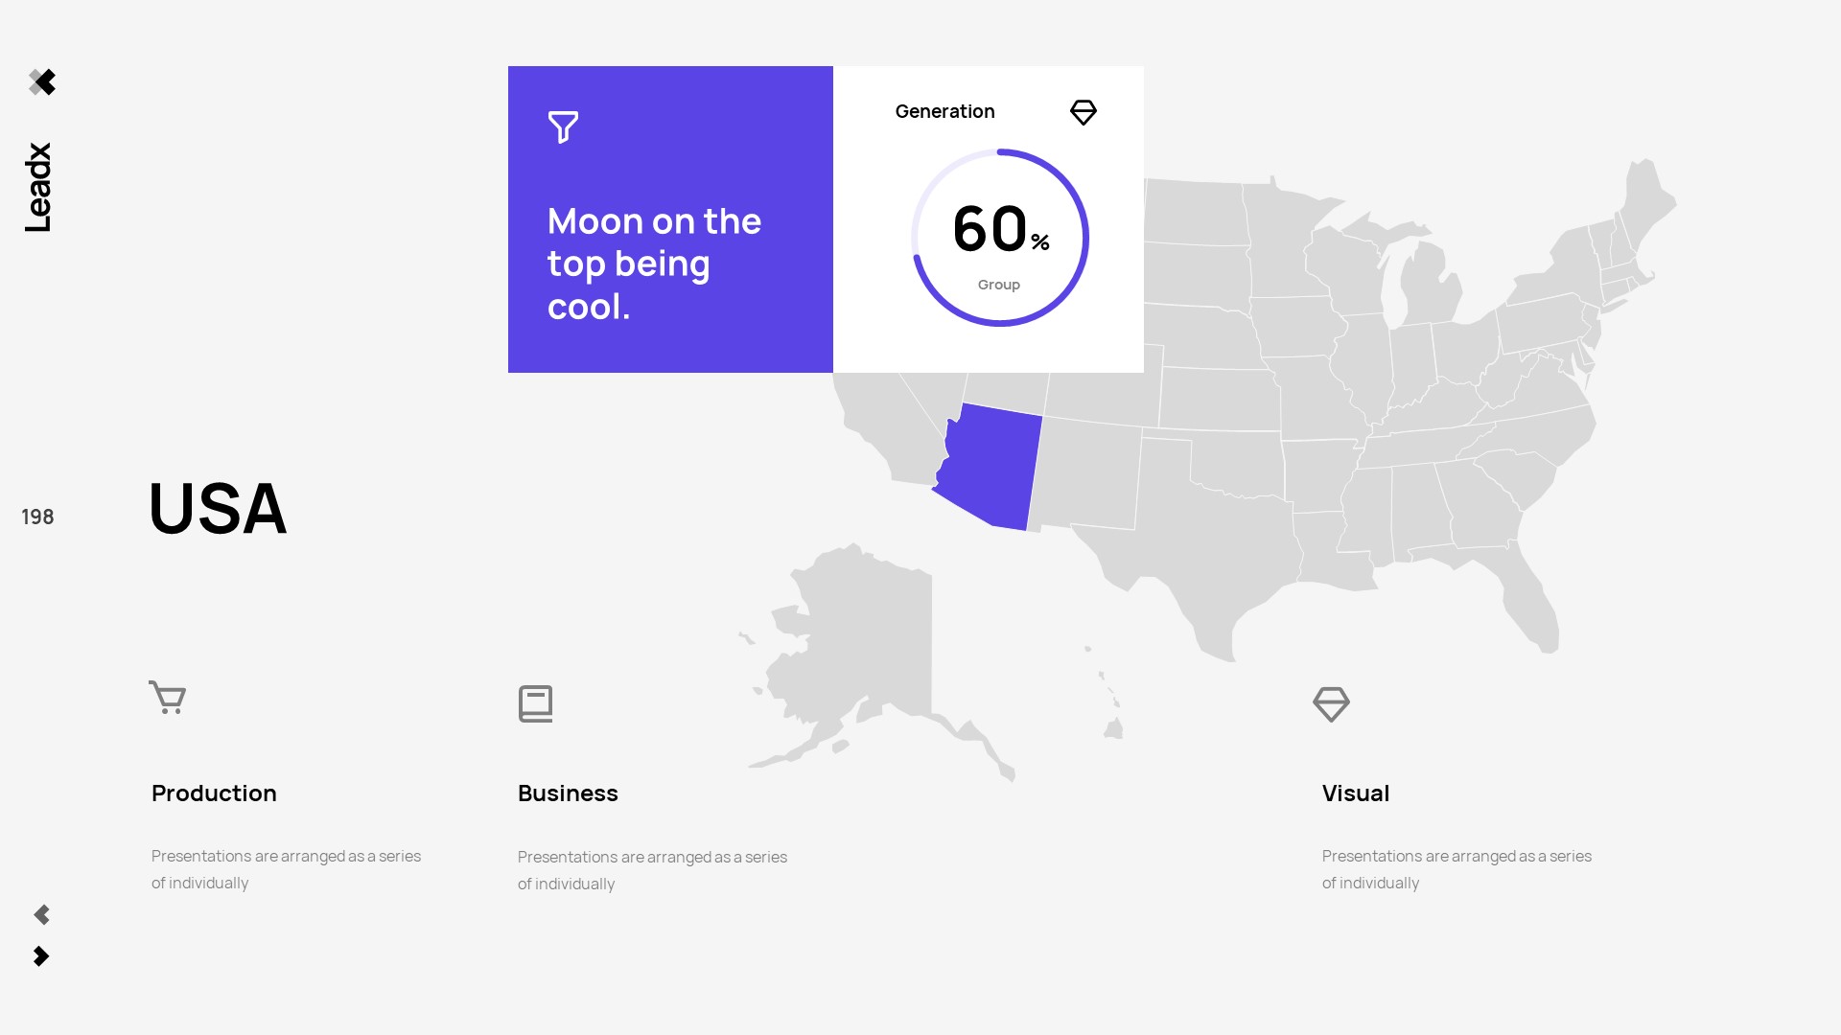This screenshot has height=1035, width=1841.
Task: Click the funnel filter icon
Action: click(x=563, y=126)
